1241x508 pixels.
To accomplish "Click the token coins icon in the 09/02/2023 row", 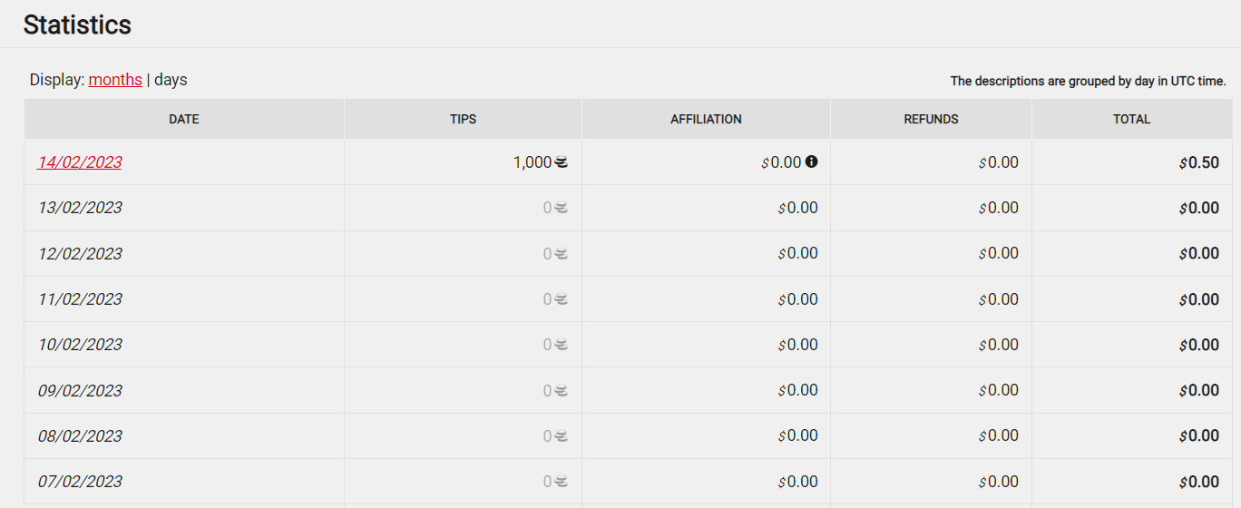I will tap(562, 391).
